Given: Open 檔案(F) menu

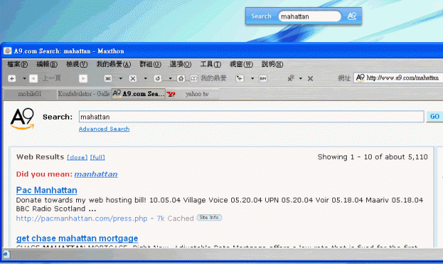Looking at the screenshot, I should 17,64.
